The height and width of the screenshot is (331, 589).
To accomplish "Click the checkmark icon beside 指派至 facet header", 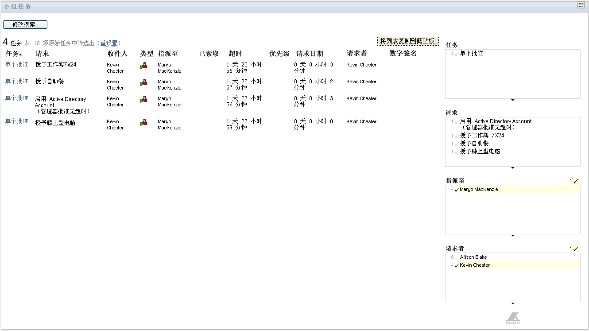I will click(x=576, y=181).
